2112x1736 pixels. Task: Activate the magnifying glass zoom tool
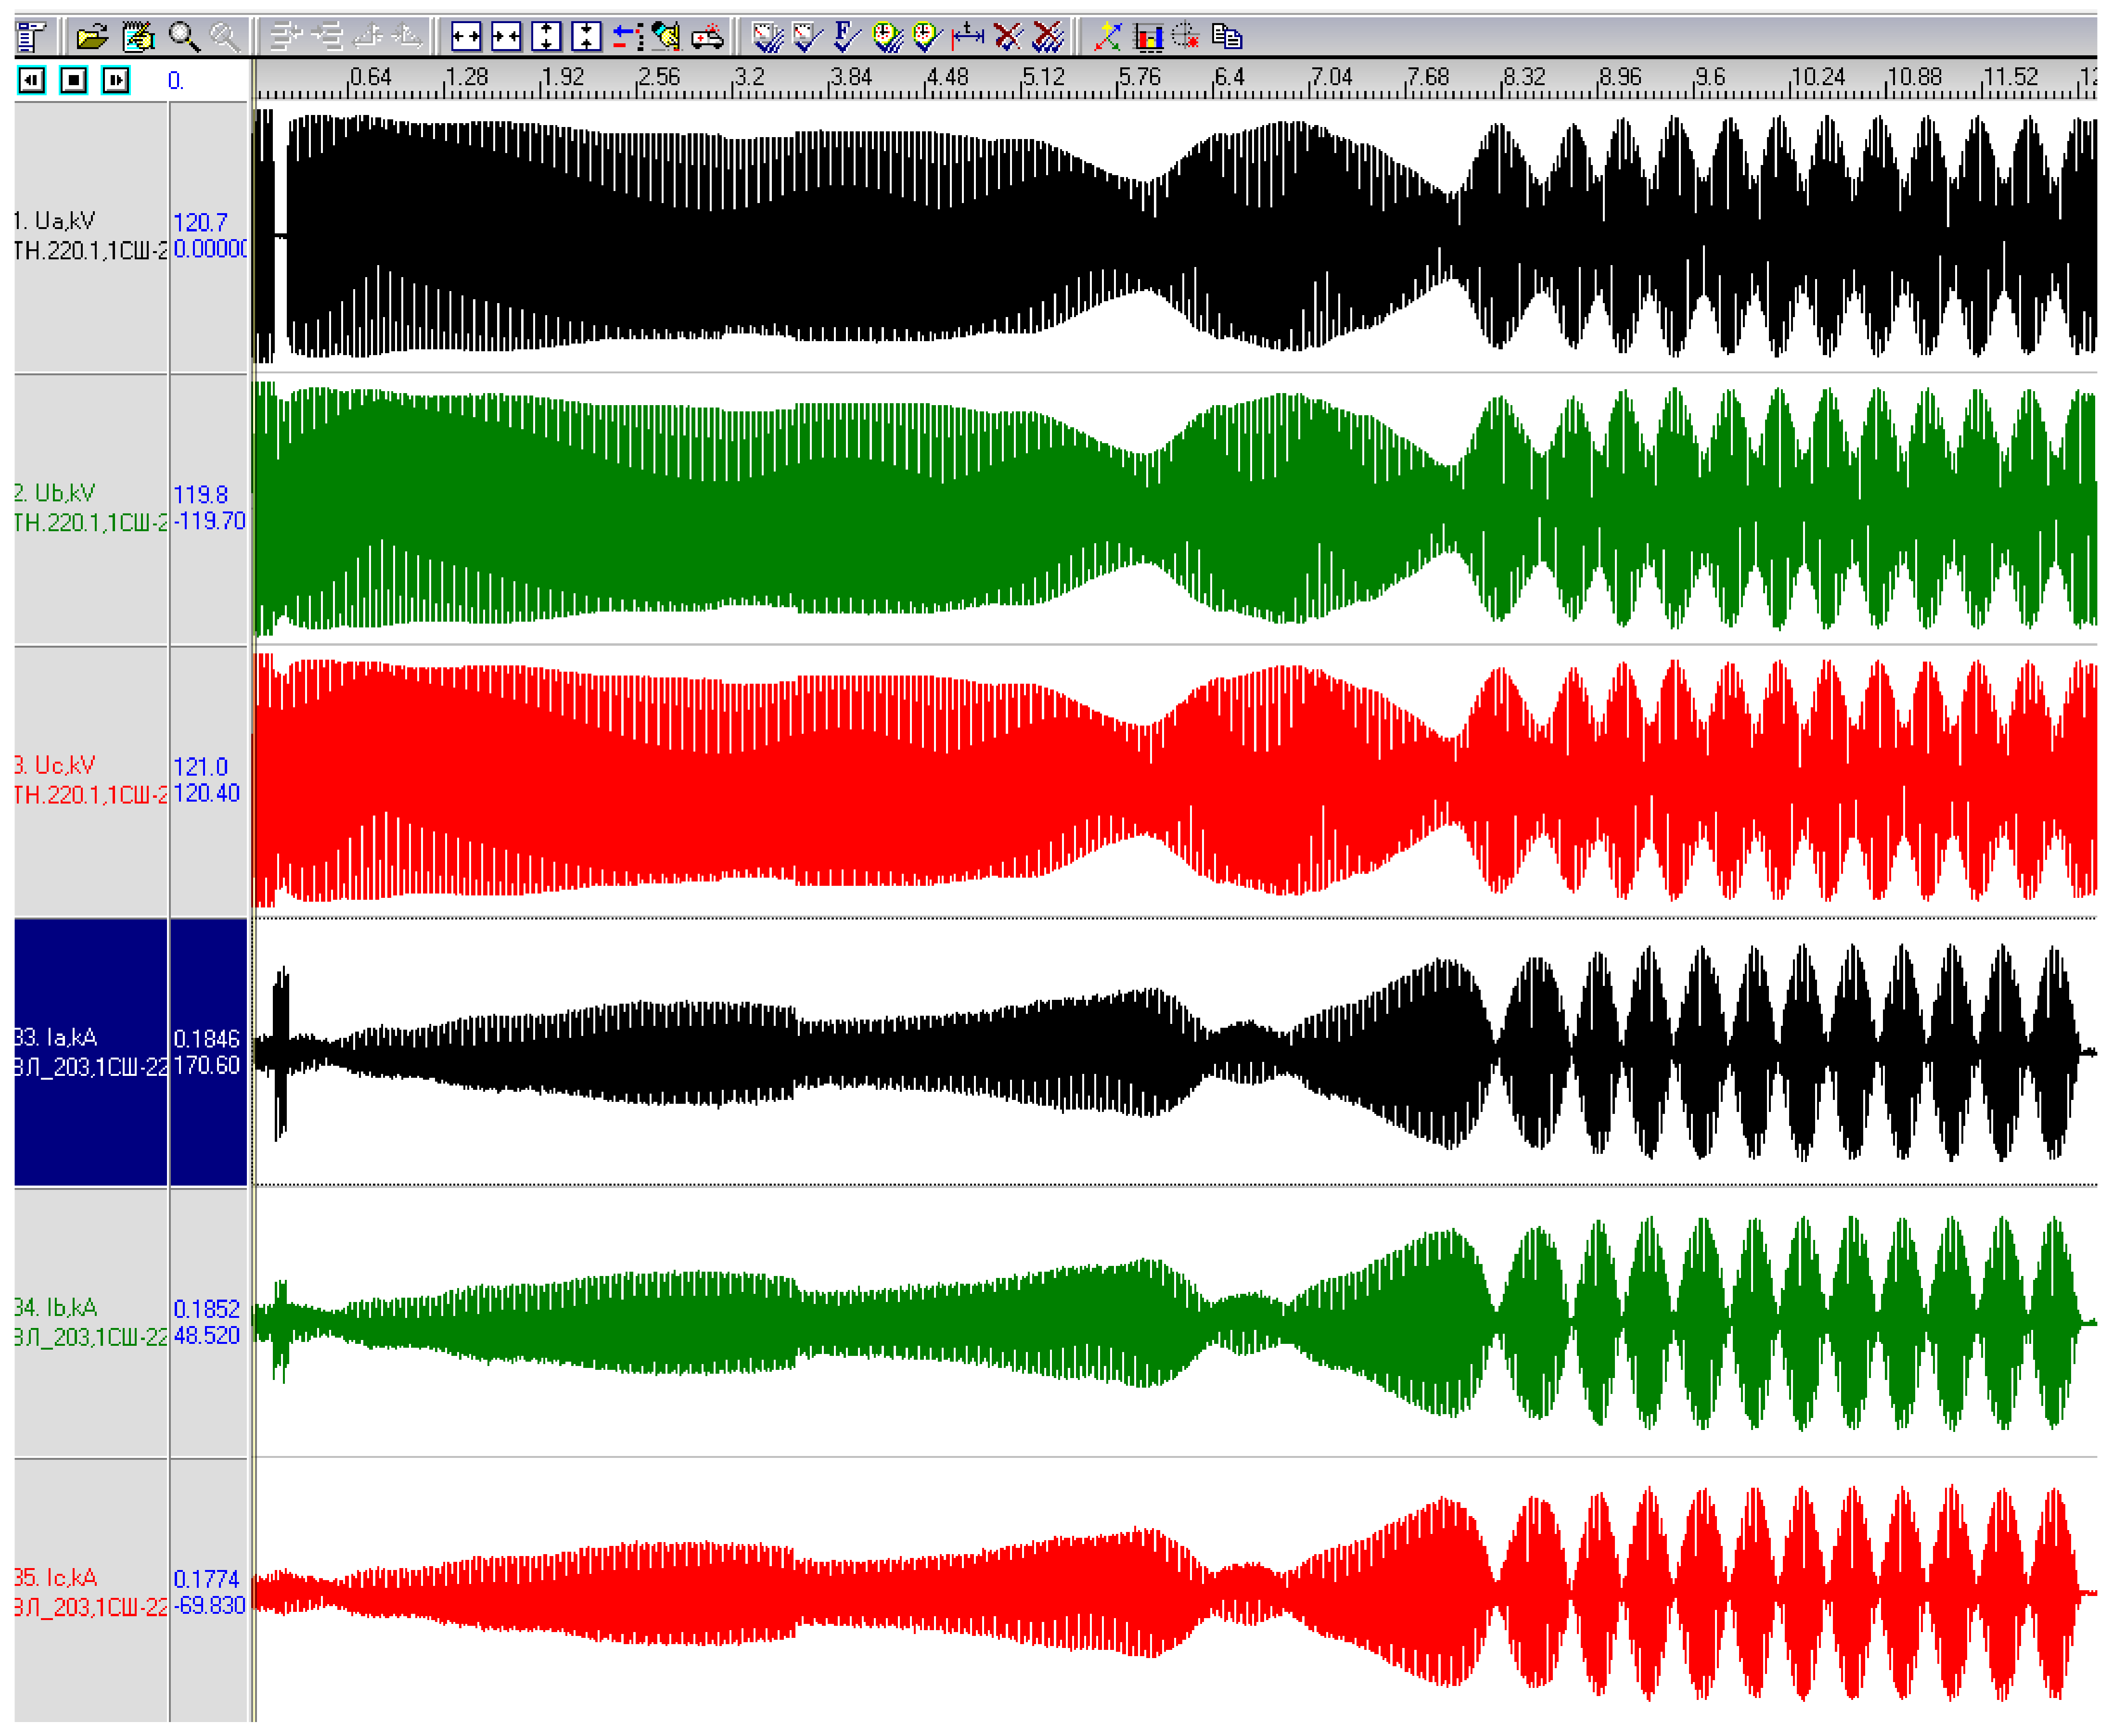point(183,37)
